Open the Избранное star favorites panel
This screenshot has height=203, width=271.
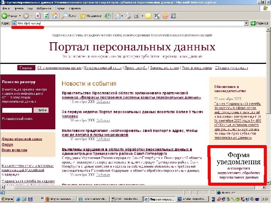click(x=91, y=16)
